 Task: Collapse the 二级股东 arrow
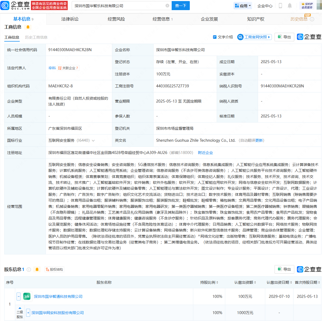point(20,308)
